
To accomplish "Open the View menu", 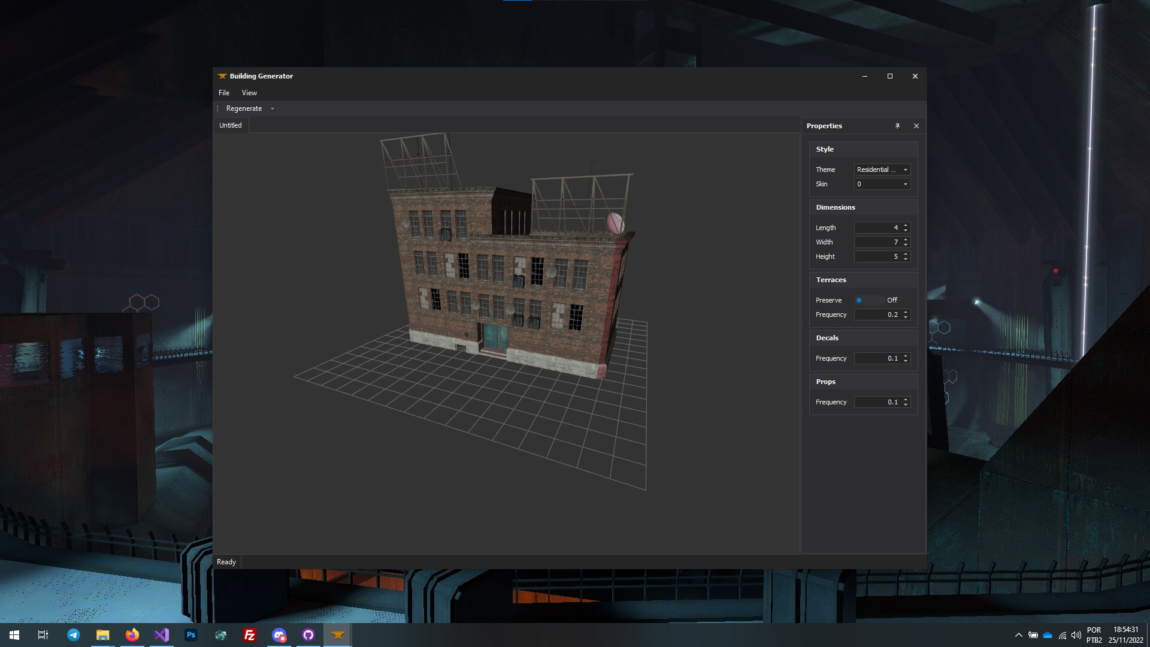I will coord(249,93).
